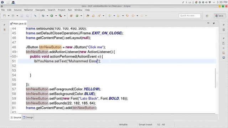Open the Debug configurations dropdown arrow
228x128 pixels.
[x=47, y=16]
